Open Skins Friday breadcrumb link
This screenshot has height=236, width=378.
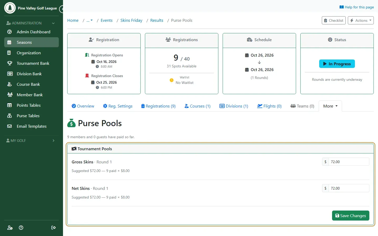131,20
